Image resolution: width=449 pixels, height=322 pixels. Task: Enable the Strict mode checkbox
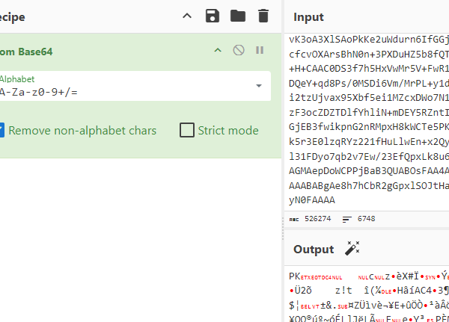tap(187, 130)
